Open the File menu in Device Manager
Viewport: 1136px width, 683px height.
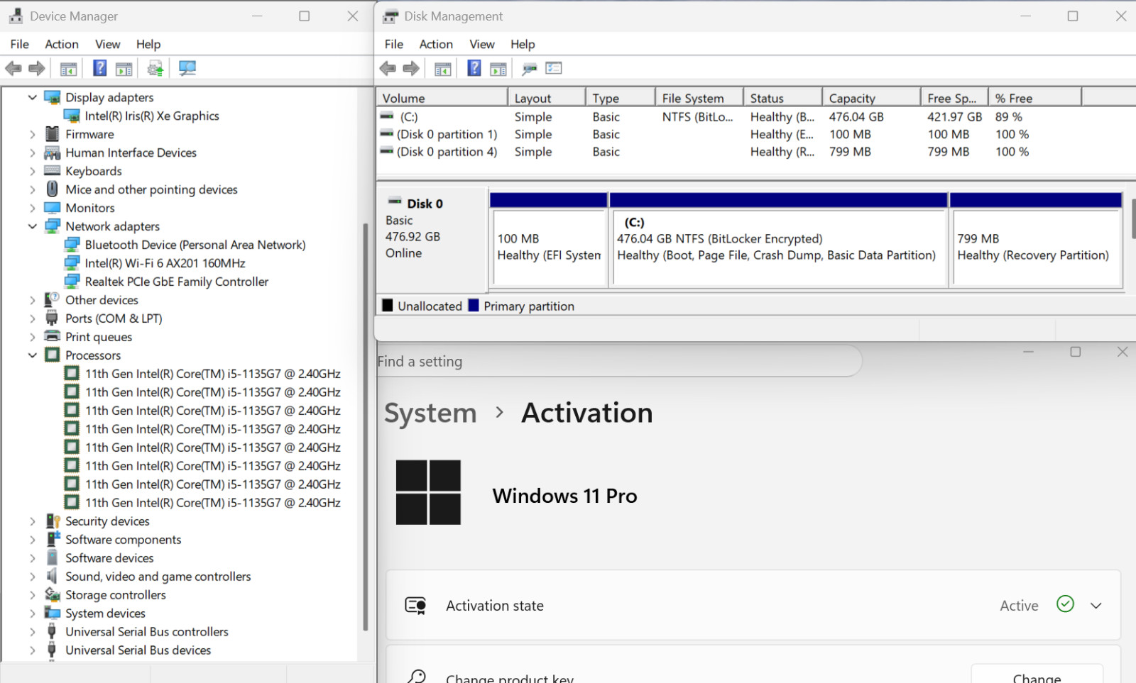20,44
